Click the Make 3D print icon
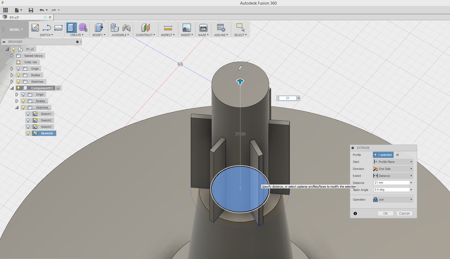The height and width of the screenshot is (259, 450). point(203,27)
